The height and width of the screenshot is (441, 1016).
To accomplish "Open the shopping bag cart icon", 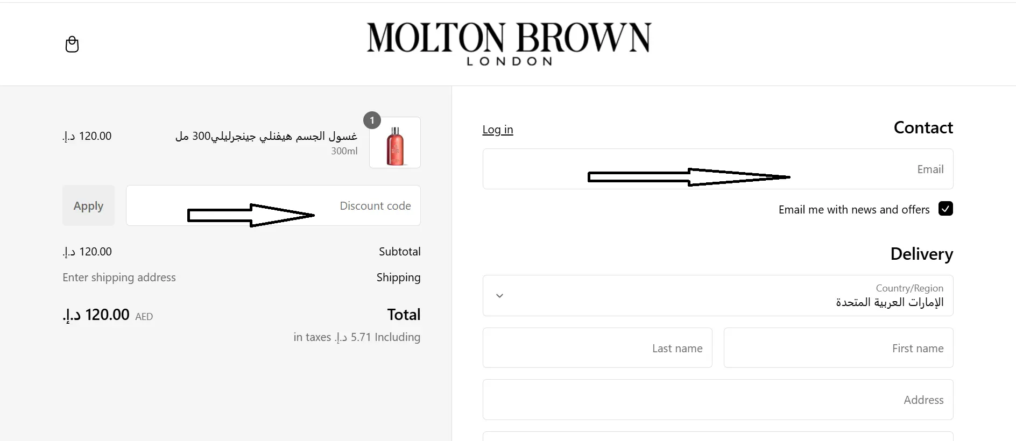I will click(x=72, y=44).
